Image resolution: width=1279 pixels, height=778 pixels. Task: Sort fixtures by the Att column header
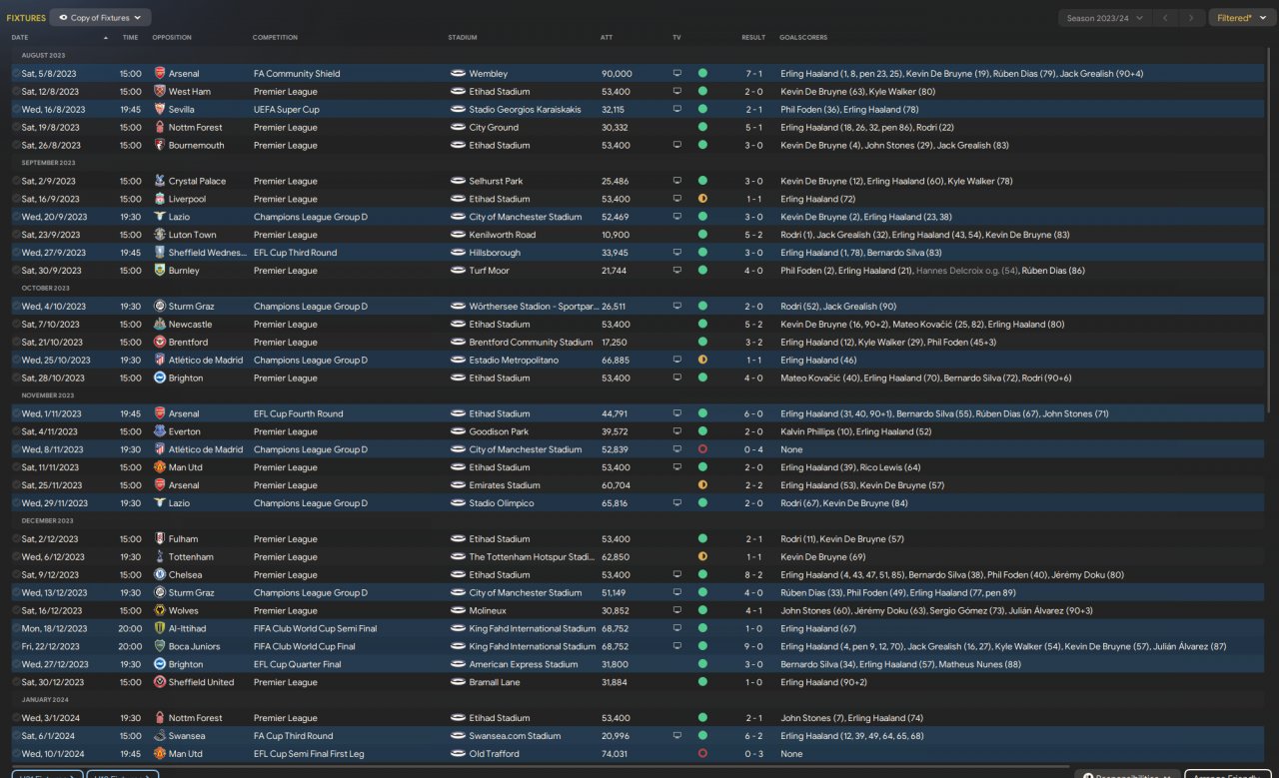click(x=607, y=38)
